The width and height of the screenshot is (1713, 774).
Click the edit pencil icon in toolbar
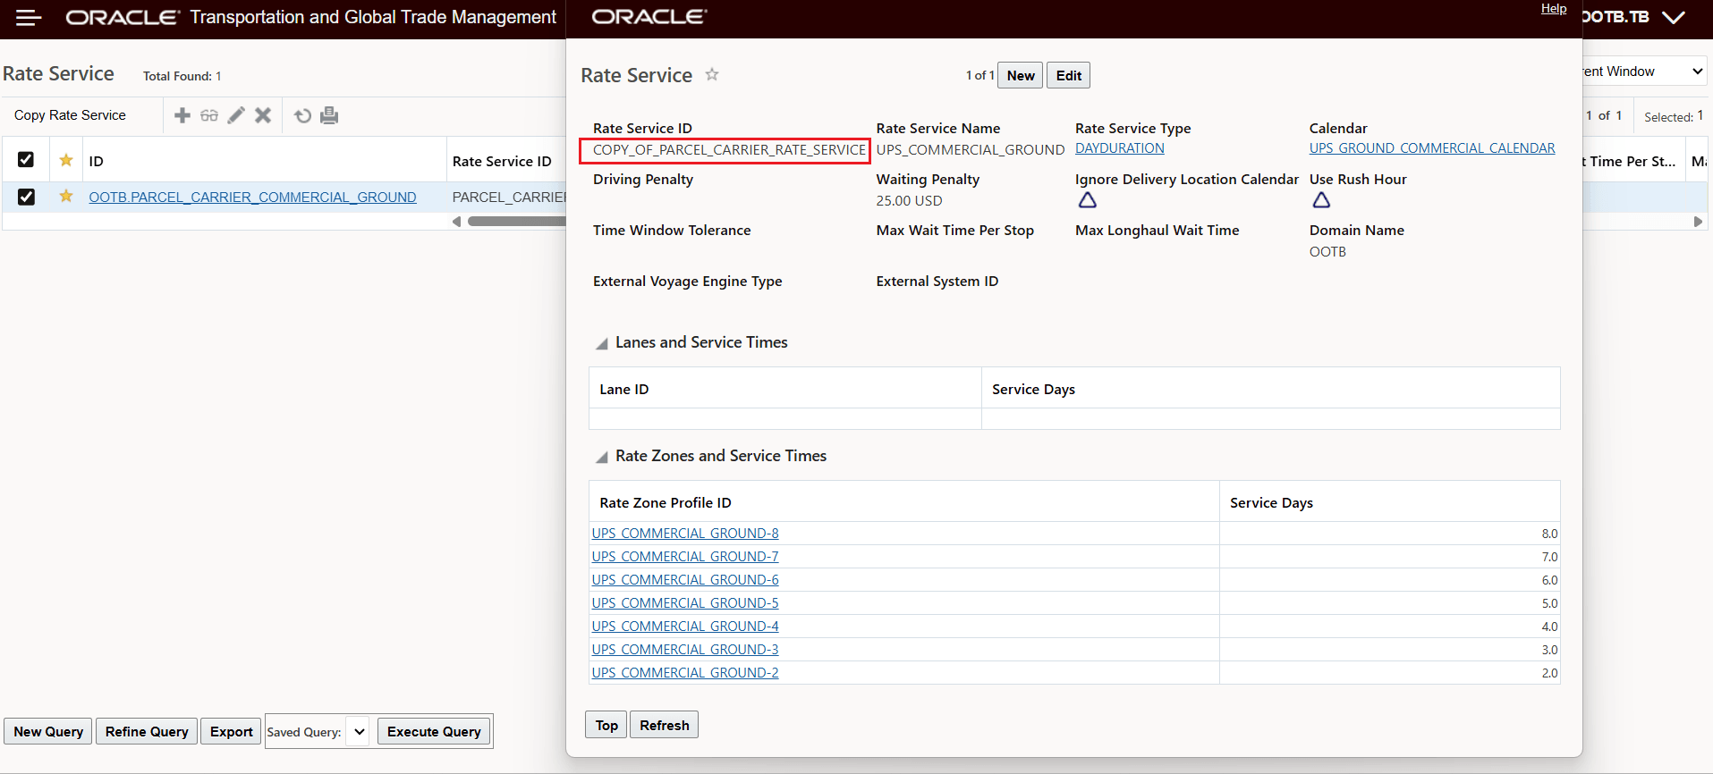click(236, 115)
